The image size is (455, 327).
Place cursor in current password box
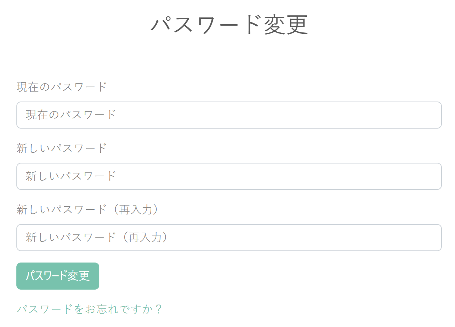point(229,115)
